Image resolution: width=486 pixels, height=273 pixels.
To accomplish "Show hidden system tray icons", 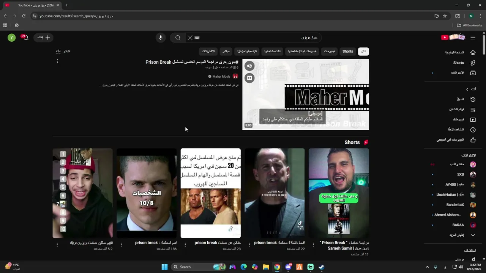I will [x=427, y=267].
